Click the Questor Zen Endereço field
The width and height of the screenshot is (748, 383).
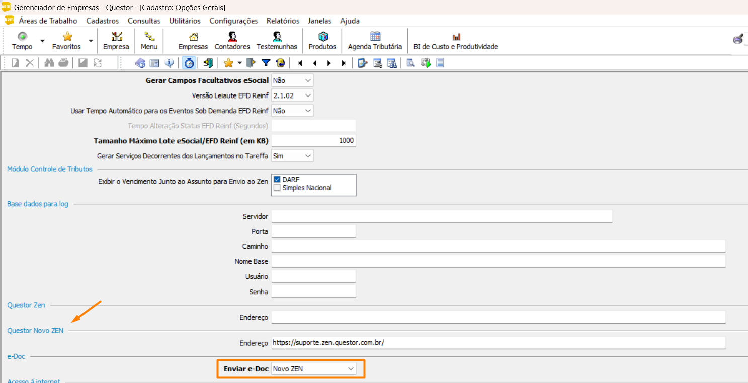coord(498,317)
